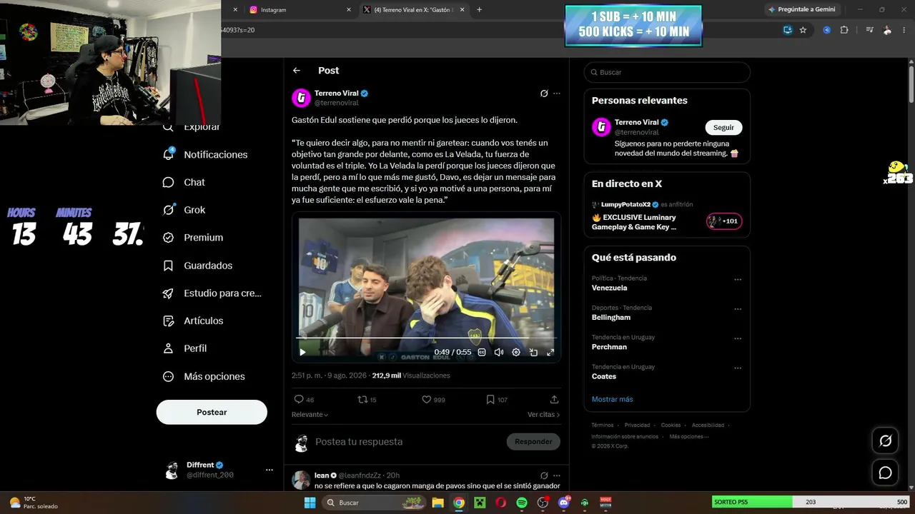
Task: Select the Terreno Viral en X tab
Action: click(x=413, y=10)
